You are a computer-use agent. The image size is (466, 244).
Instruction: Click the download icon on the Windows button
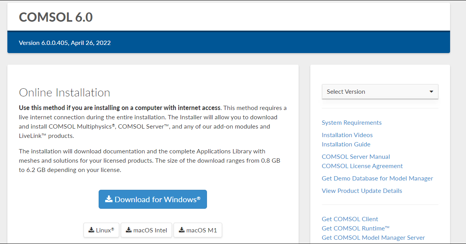[109, 199]
